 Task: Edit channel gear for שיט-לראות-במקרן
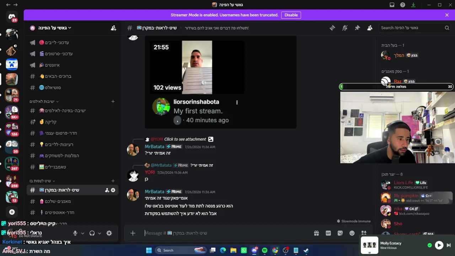click(x=113, y=190)
